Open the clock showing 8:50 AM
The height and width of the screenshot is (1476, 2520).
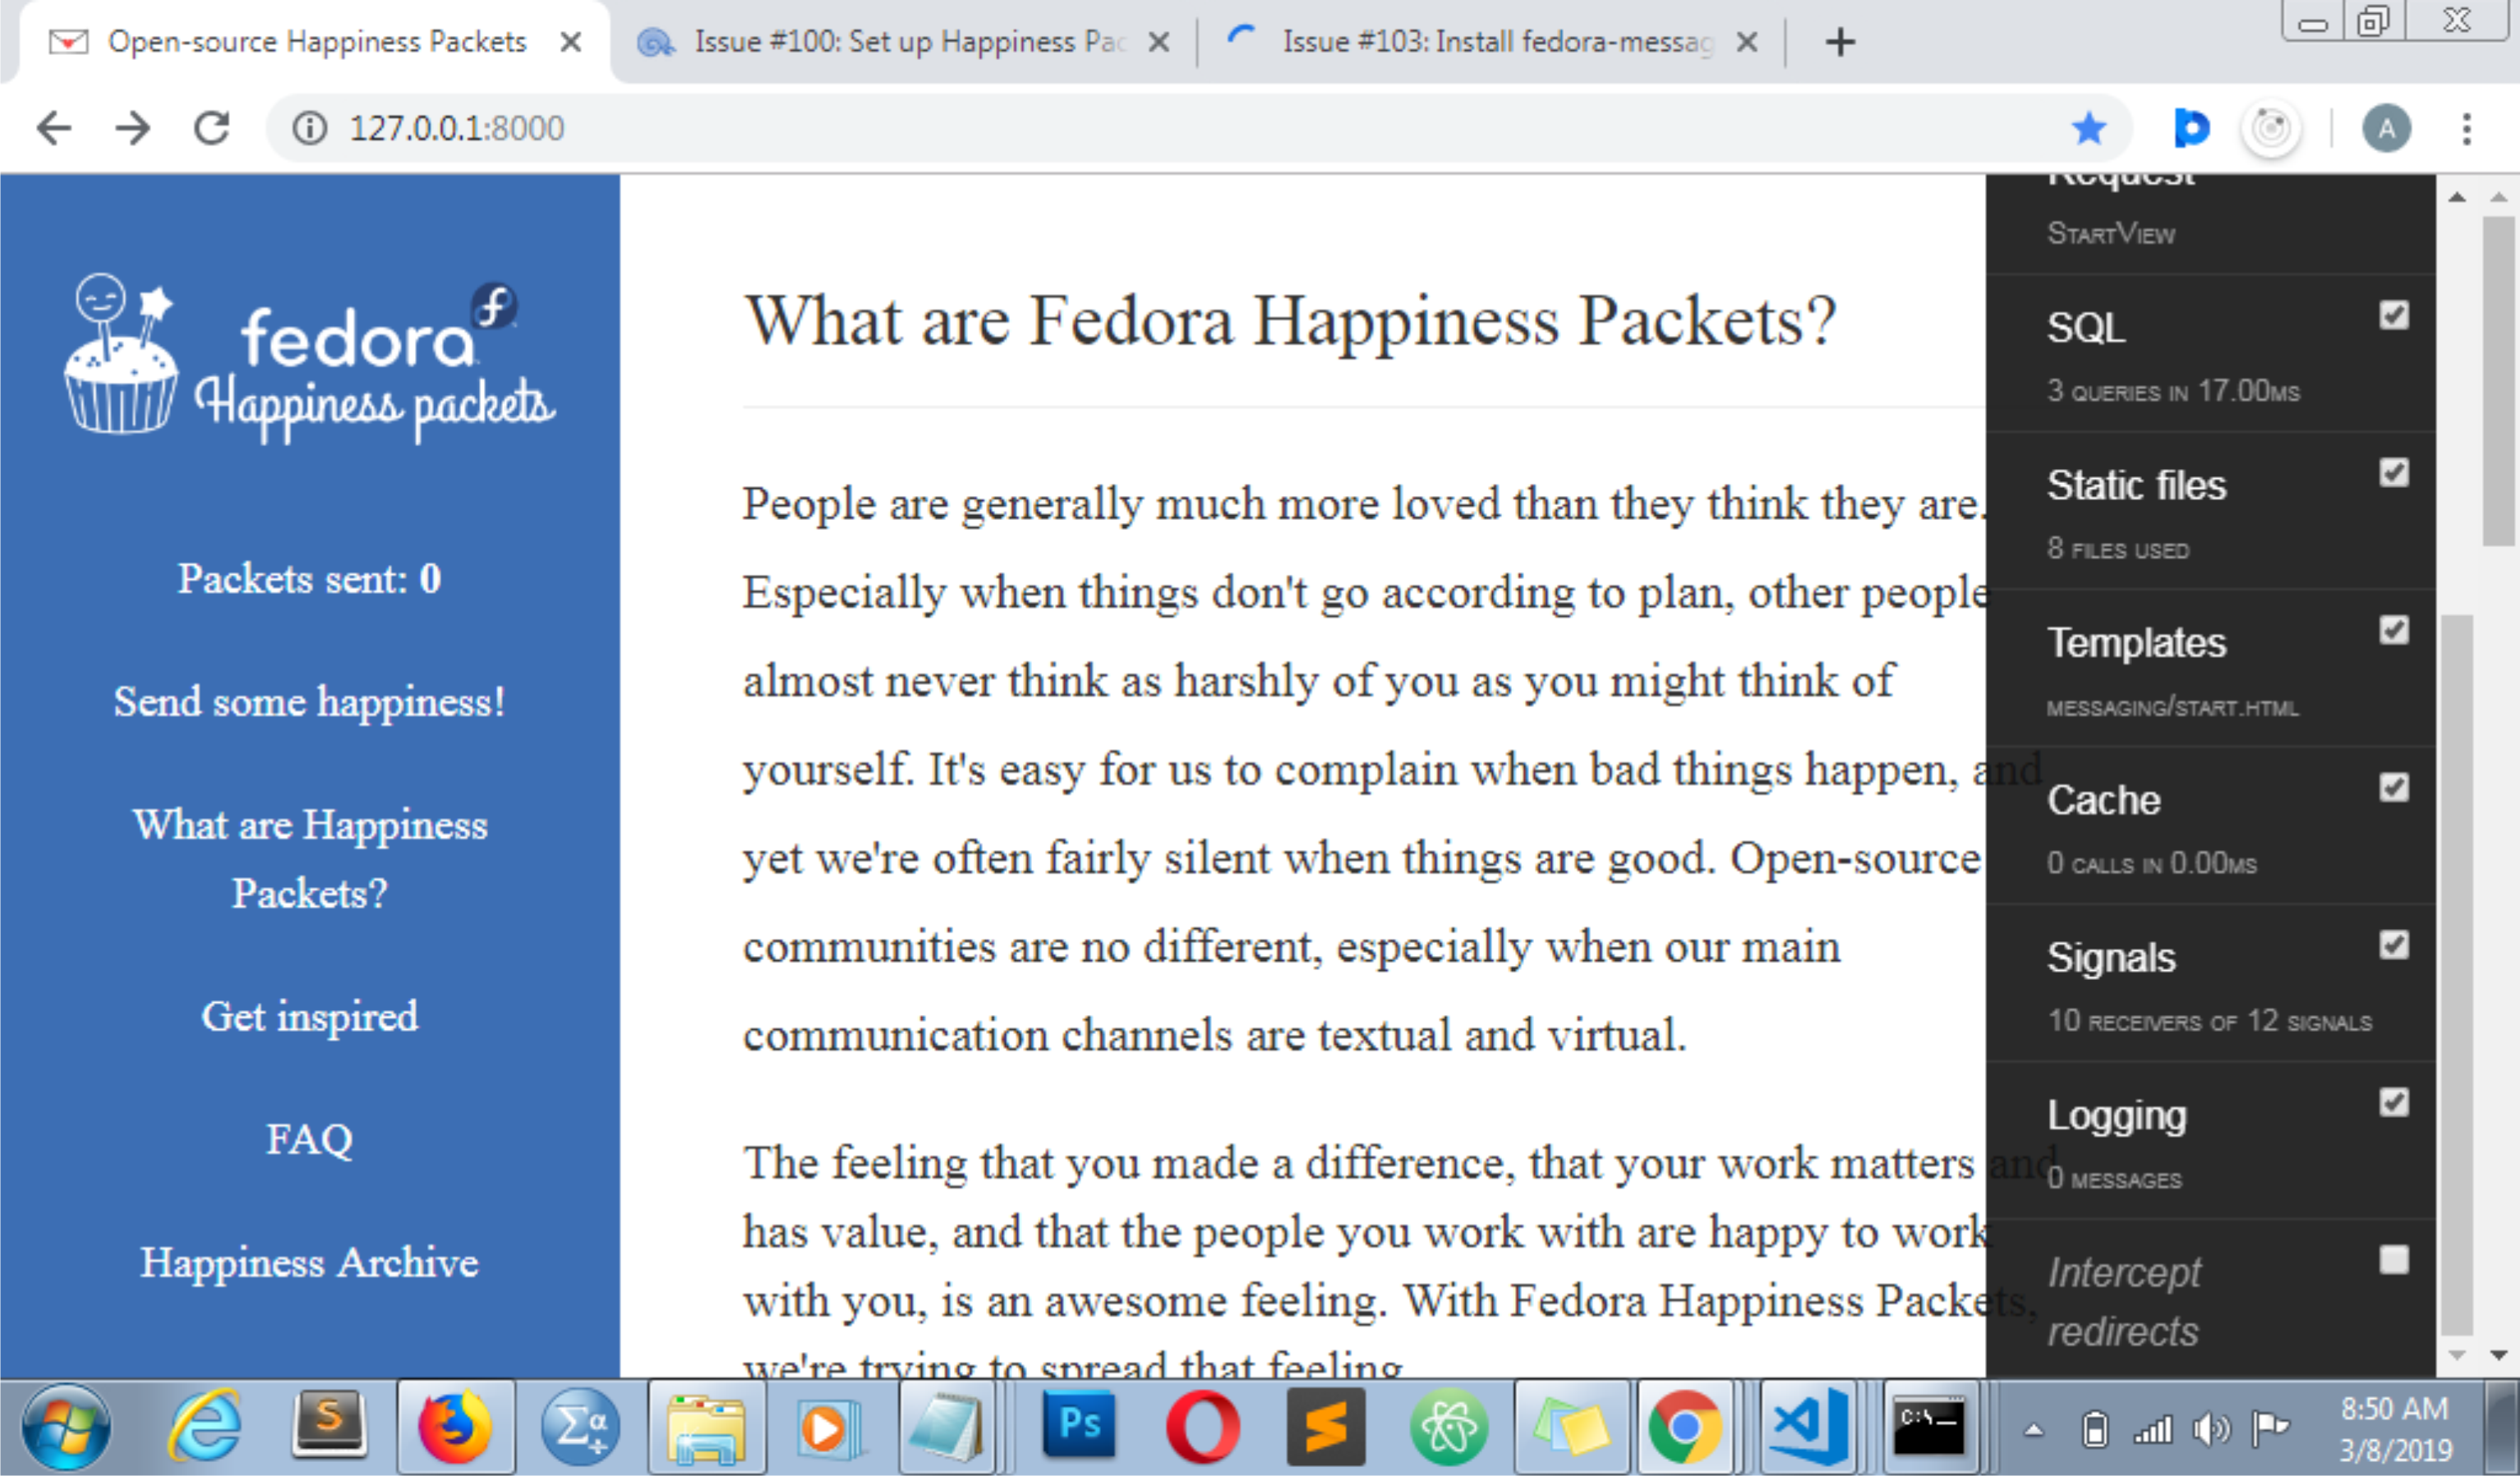2395,1429
